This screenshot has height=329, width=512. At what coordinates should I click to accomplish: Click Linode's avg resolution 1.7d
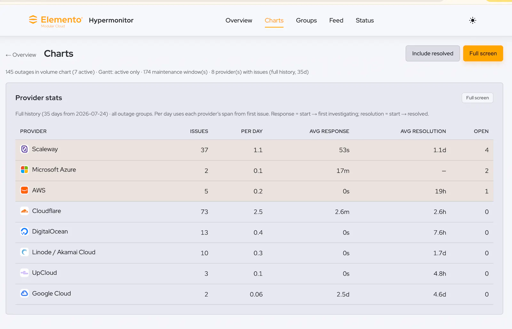click(440, 253)
